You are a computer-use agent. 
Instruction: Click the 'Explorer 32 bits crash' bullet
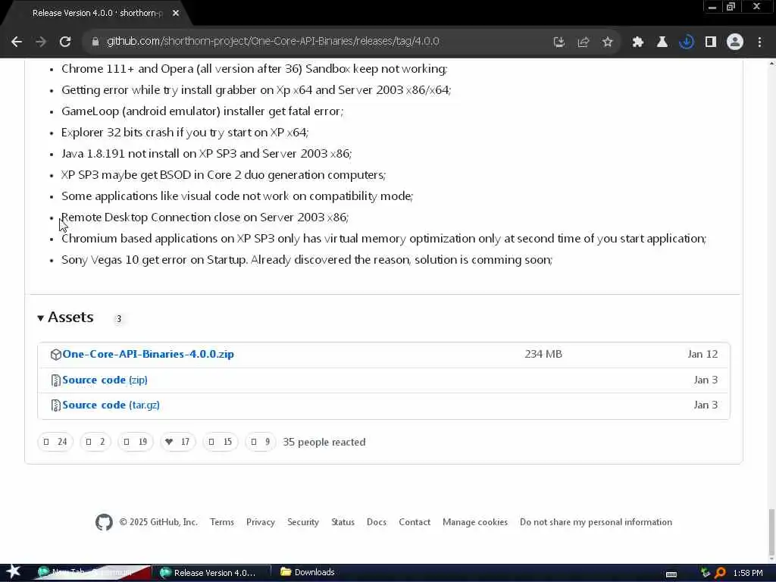[x=185, y=133]
